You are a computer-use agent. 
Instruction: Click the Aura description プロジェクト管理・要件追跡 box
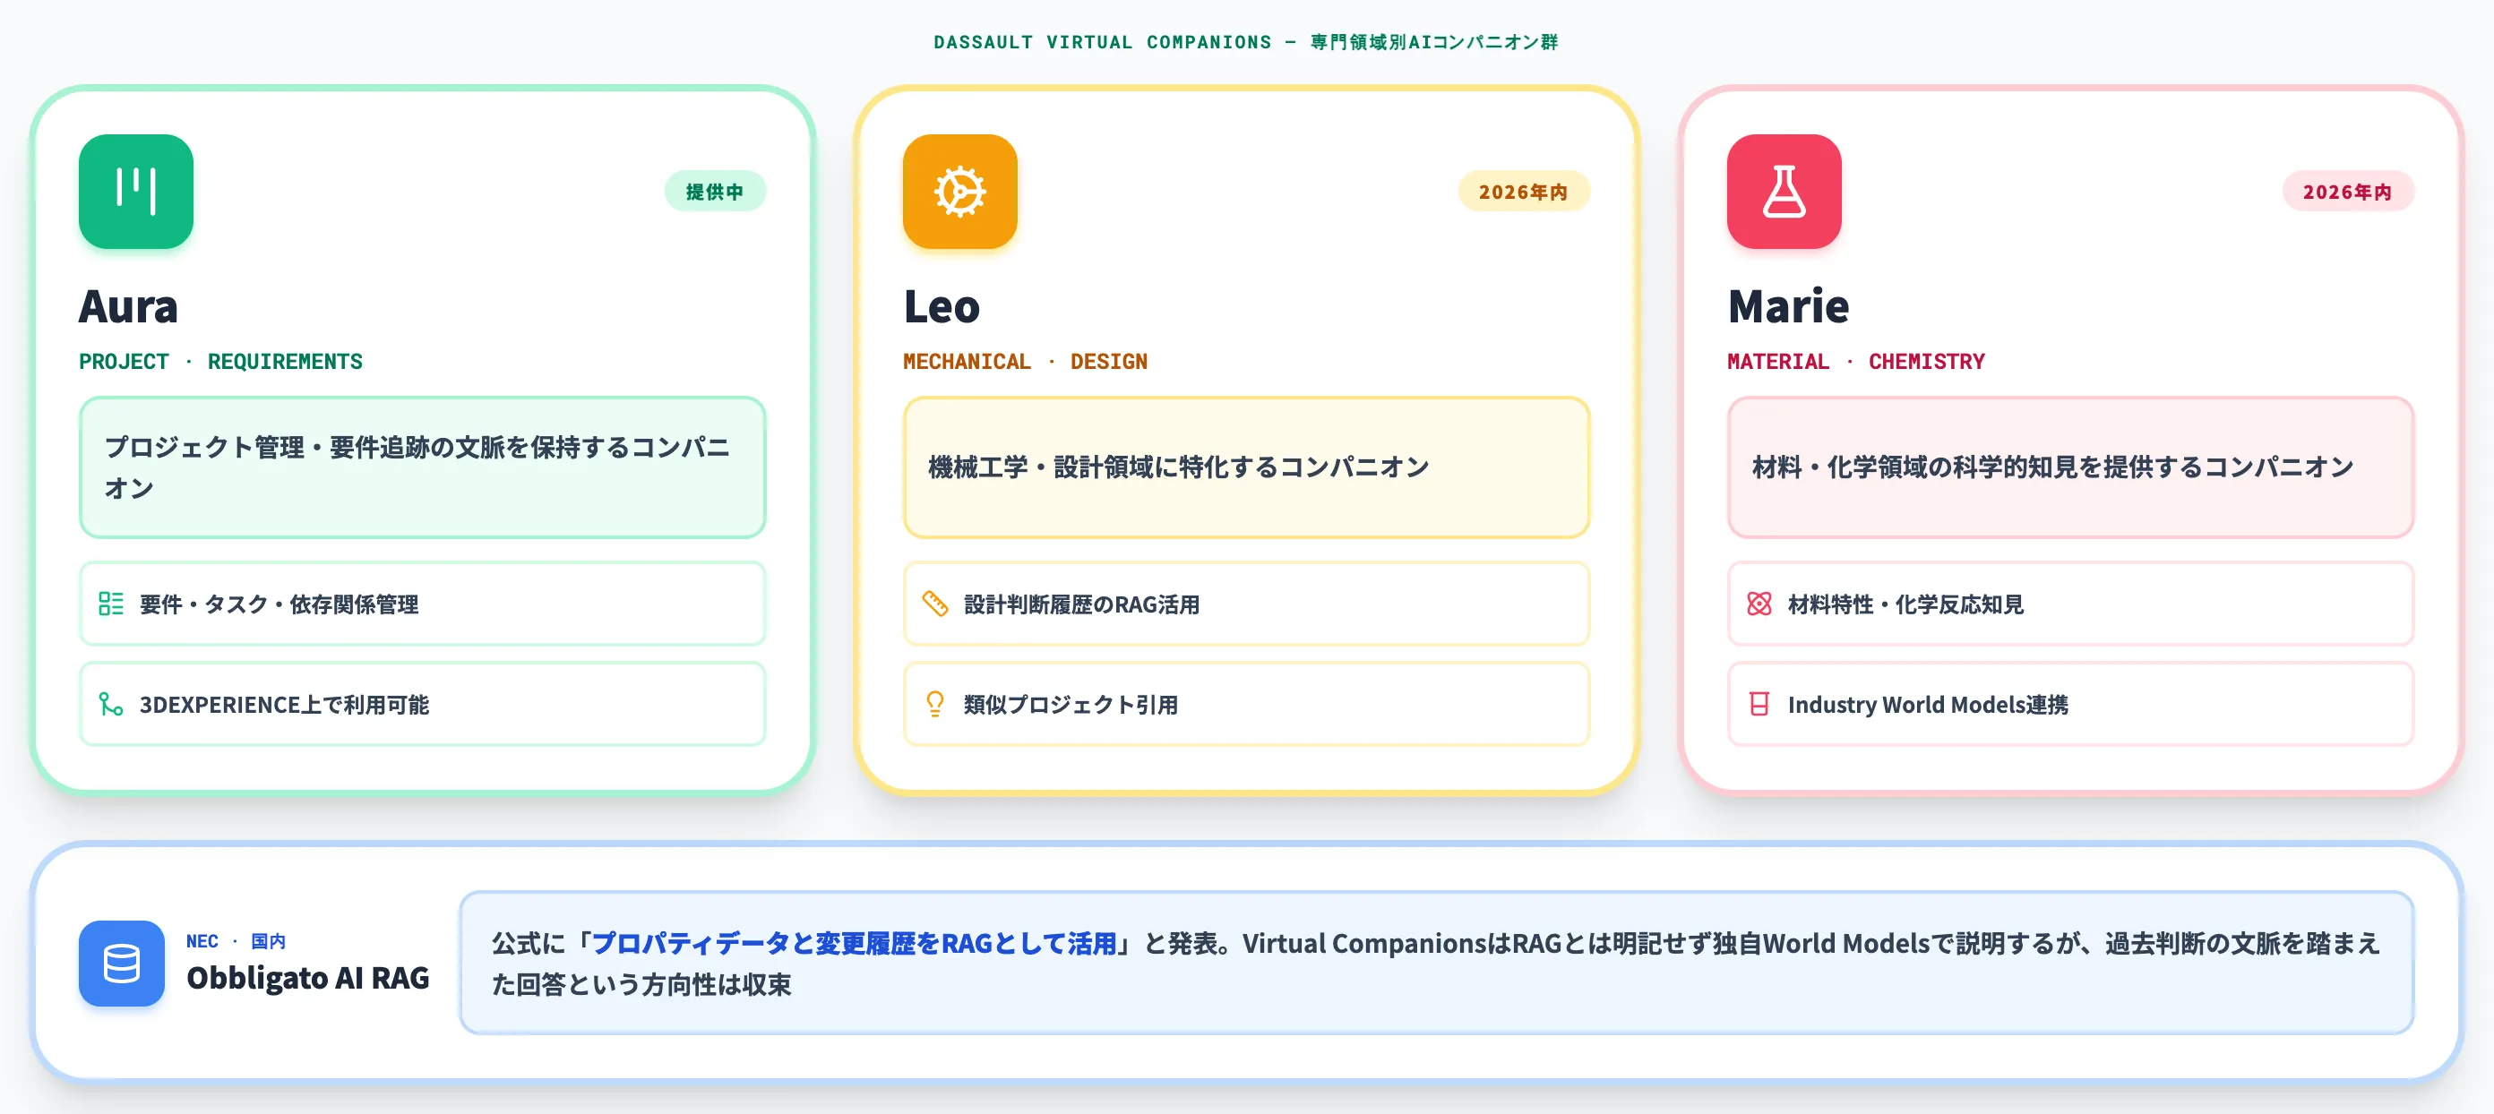[422, 467]
